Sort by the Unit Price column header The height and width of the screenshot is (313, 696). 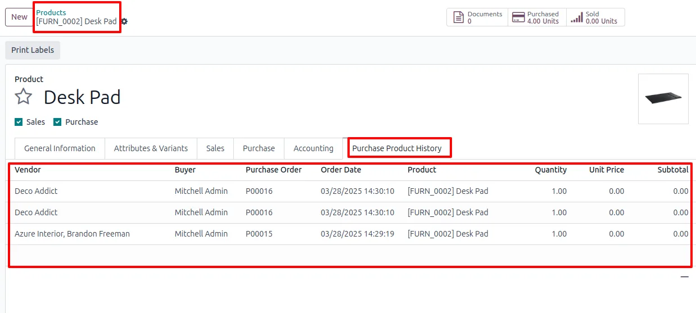(x=607, y=170)
